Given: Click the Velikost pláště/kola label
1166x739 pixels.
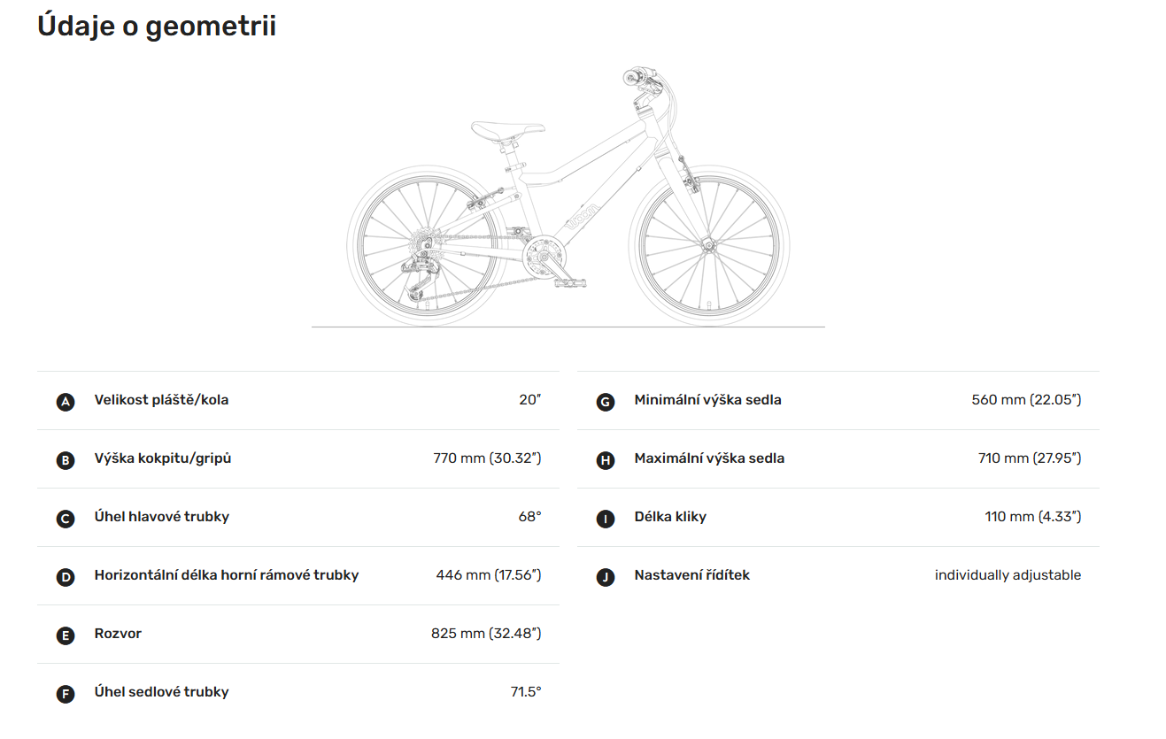Looking at the screenshot, I should point(161,400).
